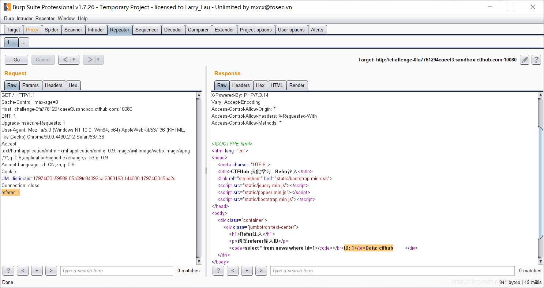This screenshot has width=544, height=288.
Task: Switch to the Comparer tool tab
Action: (x=198, y=30)
